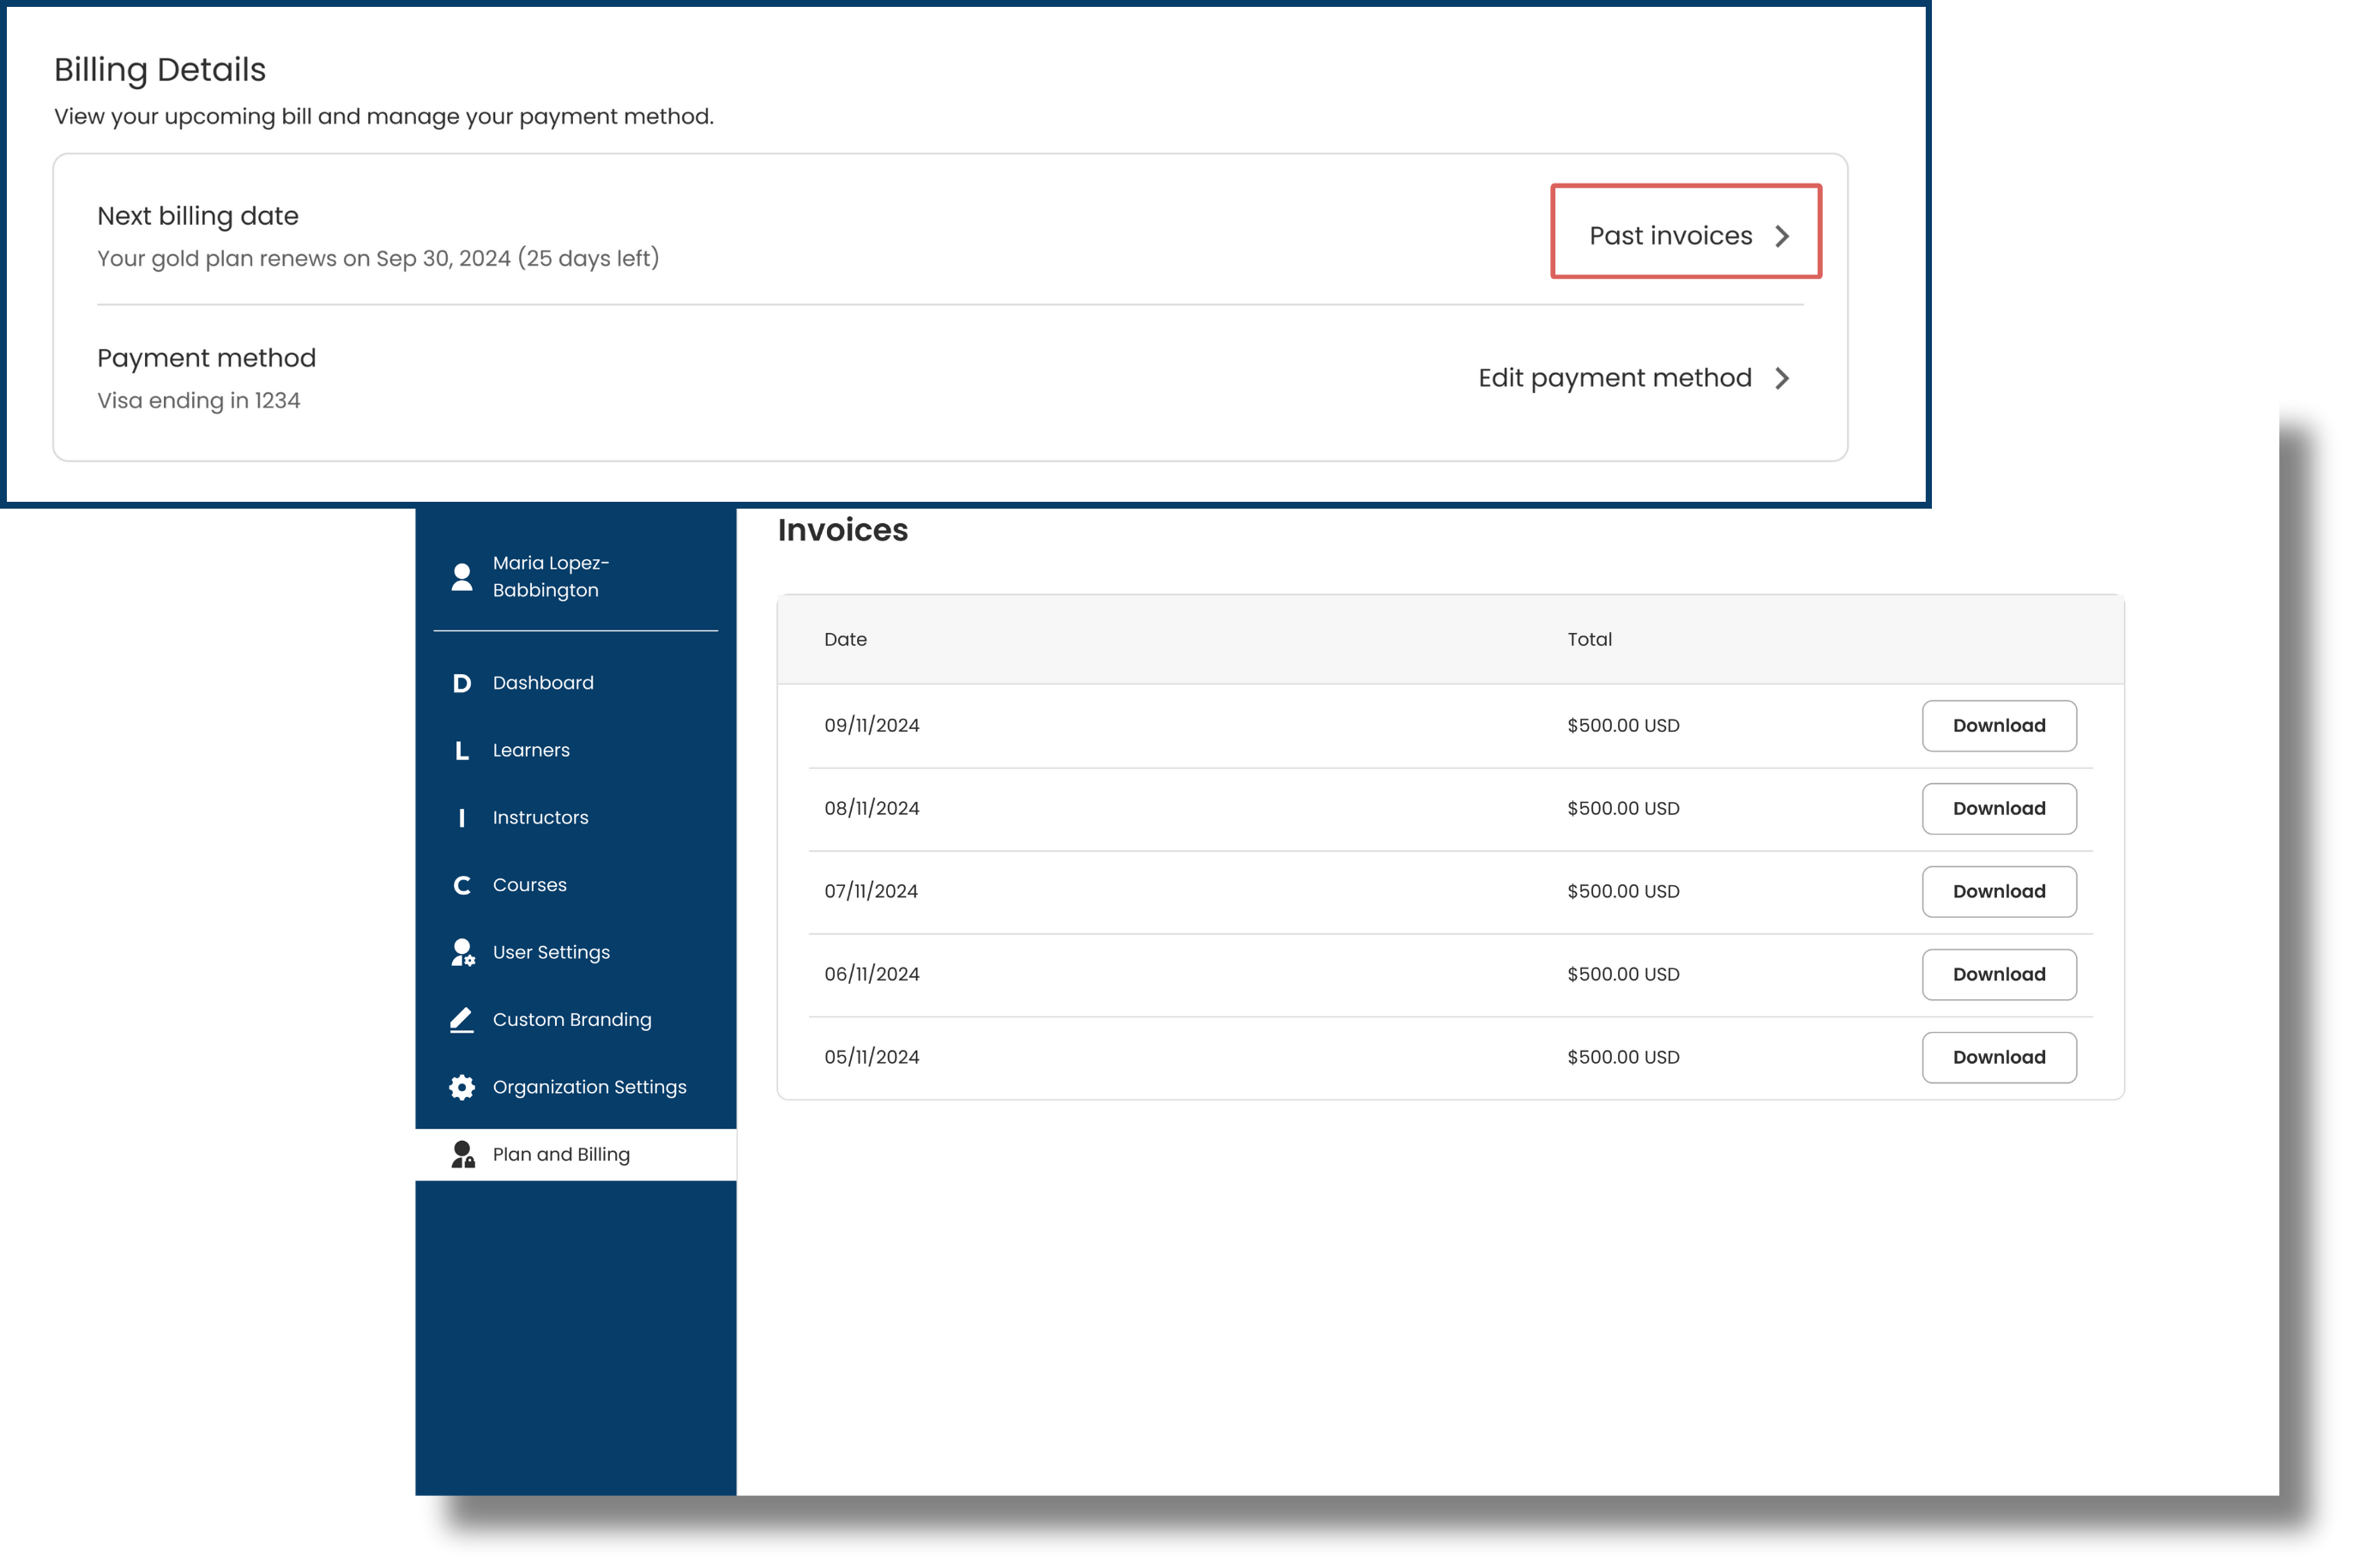Image resolution: width=2378 pixels, height=1568 pixels.
Task: Click the Custom Branding pencil icon
Action: tap(461, 1019)
